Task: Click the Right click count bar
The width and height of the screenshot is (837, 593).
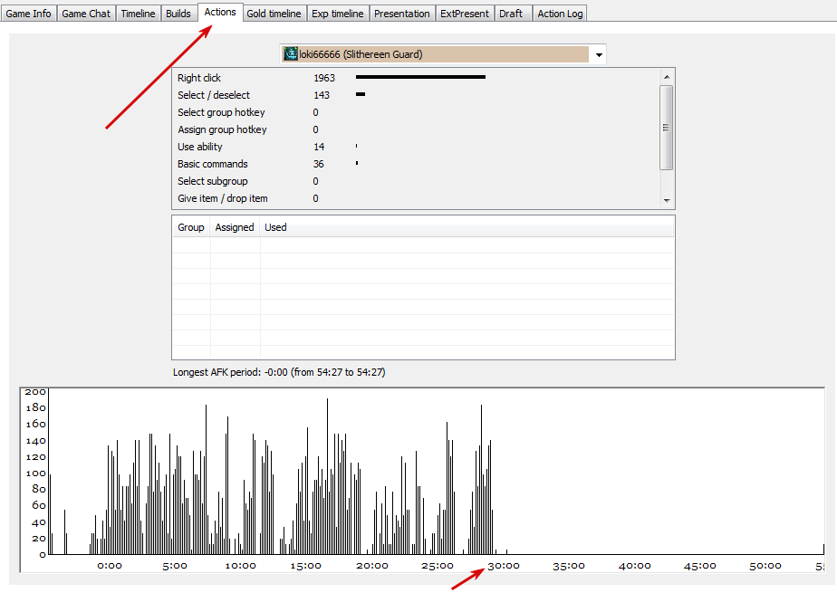Action: click(x=420, y=77)
